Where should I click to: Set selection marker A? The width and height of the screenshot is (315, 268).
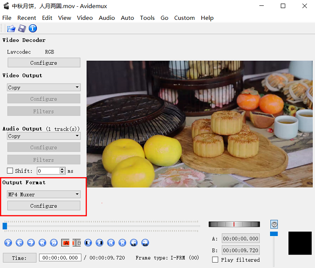point(65,243)
